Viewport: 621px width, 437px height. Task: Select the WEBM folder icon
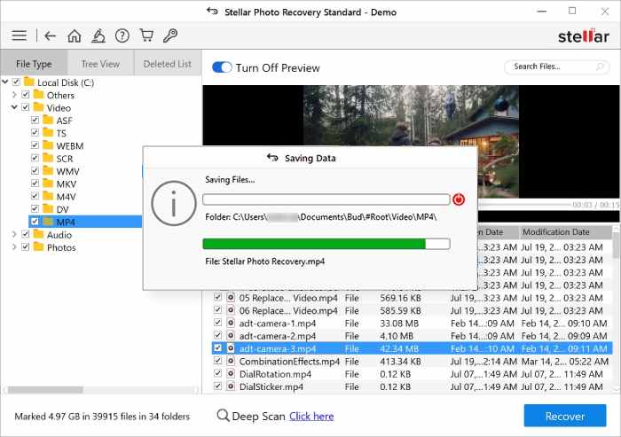point(48,145)
